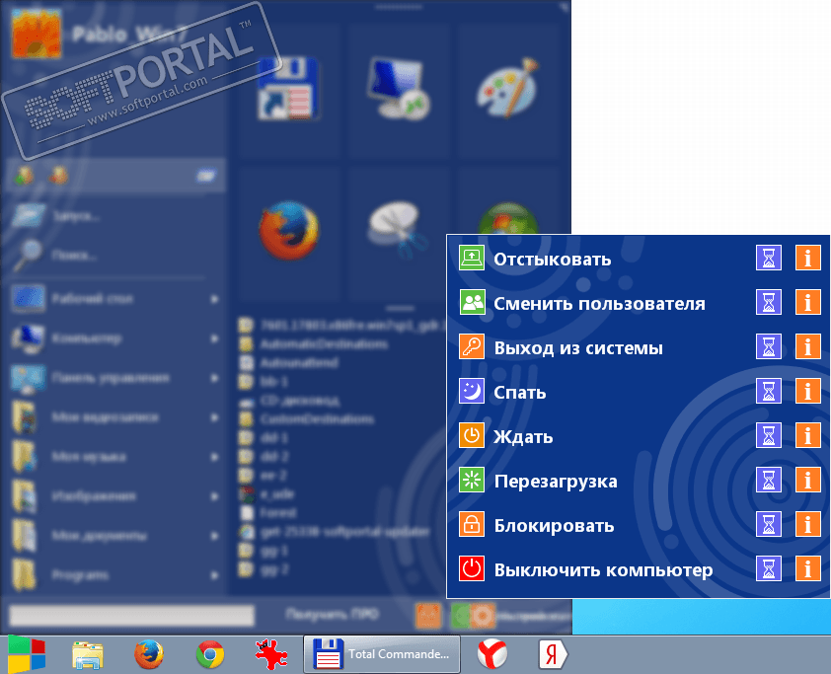Open the red gecko app on the taskbar

[x=271, y=655]
